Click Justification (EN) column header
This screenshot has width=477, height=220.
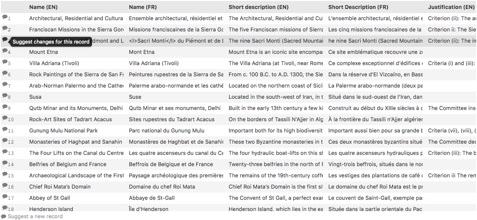coord(451,7)
